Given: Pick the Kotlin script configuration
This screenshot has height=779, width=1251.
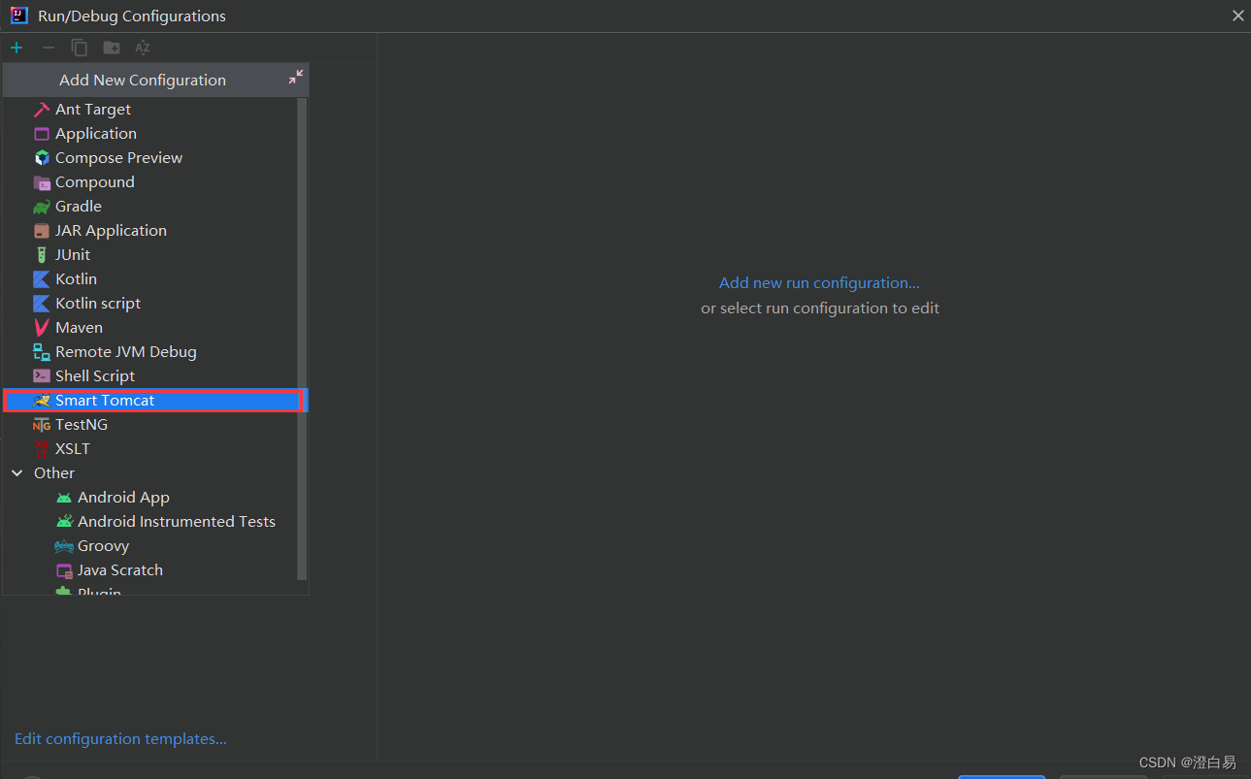Looking at the screenshot, I should (97, 304).
